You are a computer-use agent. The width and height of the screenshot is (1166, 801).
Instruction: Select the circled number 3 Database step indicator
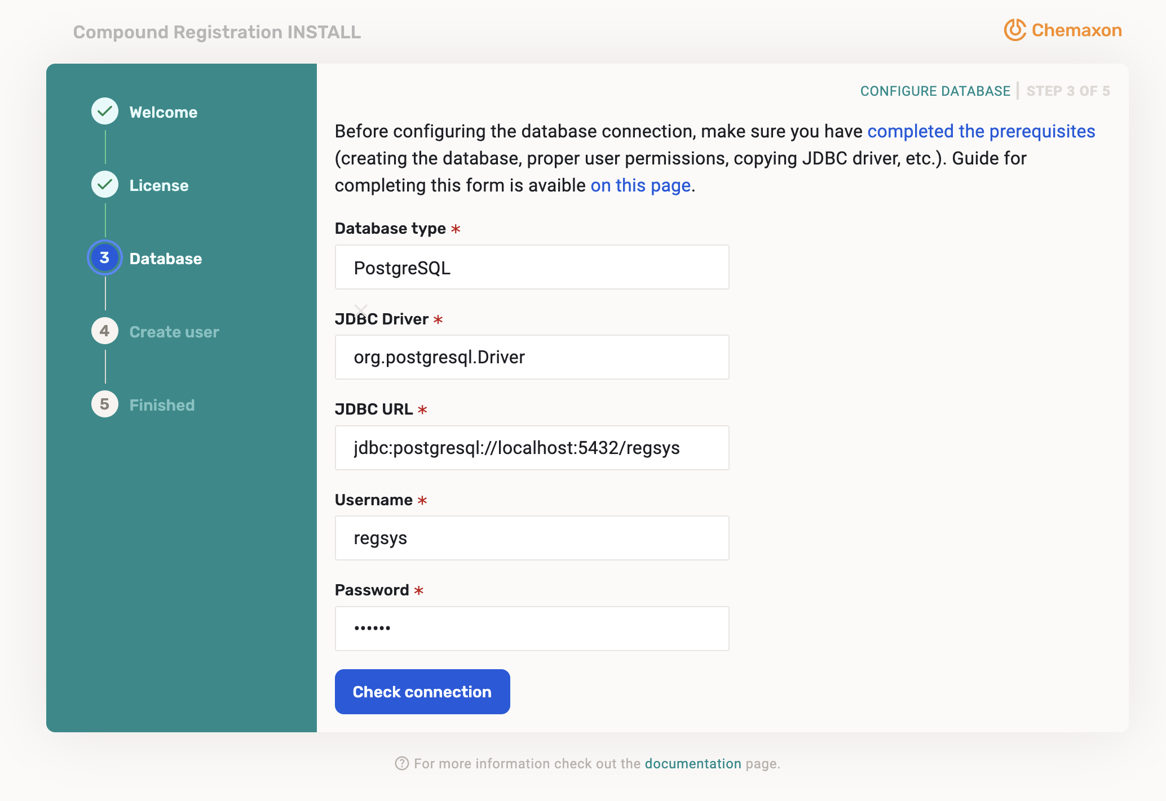point(104,257)
